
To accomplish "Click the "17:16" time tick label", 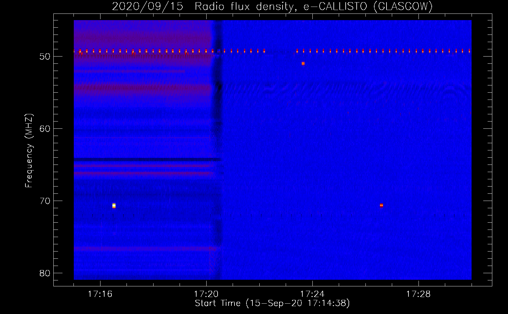I will click(x=100, y=294).
